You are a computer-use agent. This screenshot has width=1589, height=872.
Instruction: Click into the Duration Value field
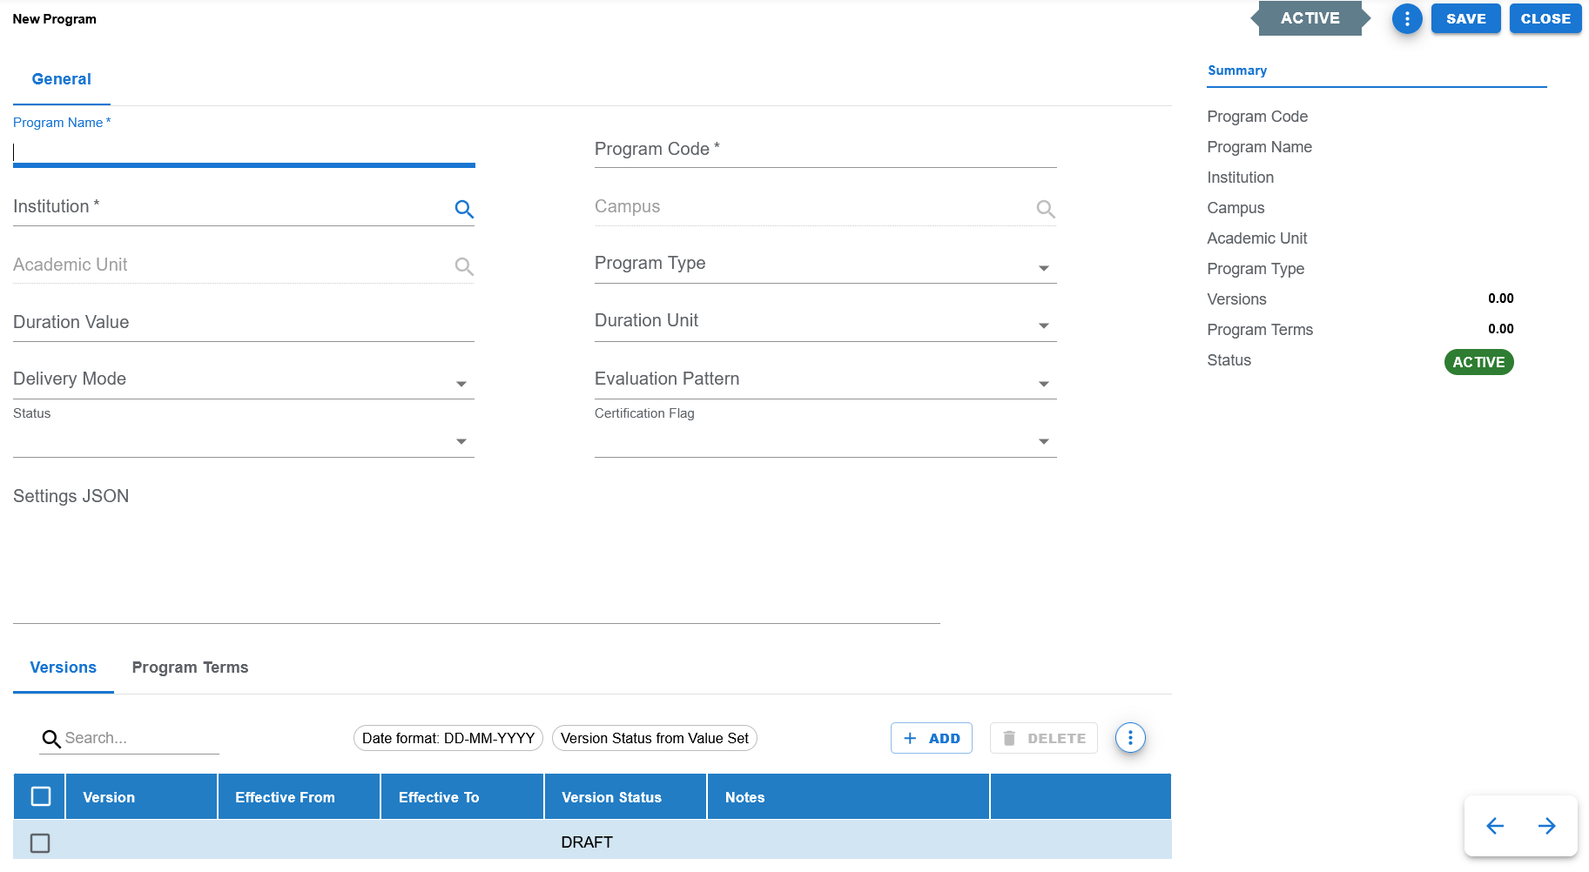pyautogui.click(x=244, y=323)
